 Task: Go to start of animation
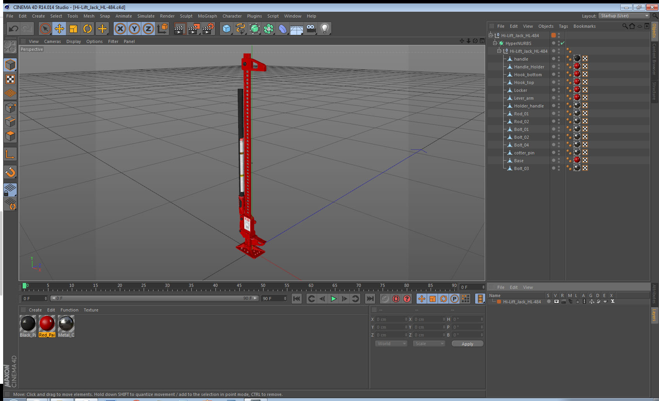tap(297, 299)
